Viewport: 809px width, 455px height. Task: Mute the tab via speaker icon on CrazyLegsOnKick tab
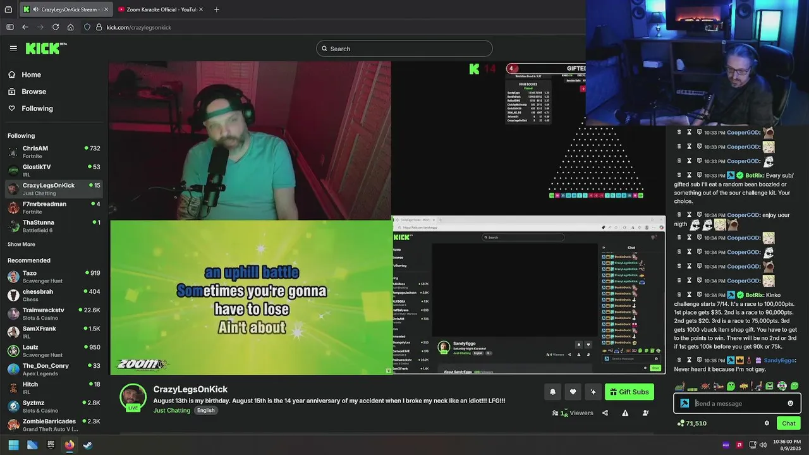point(35,9)
